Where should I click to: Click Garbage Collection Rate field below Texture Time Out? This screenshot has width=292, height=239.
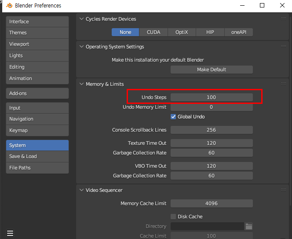click(x=212, y=153)
